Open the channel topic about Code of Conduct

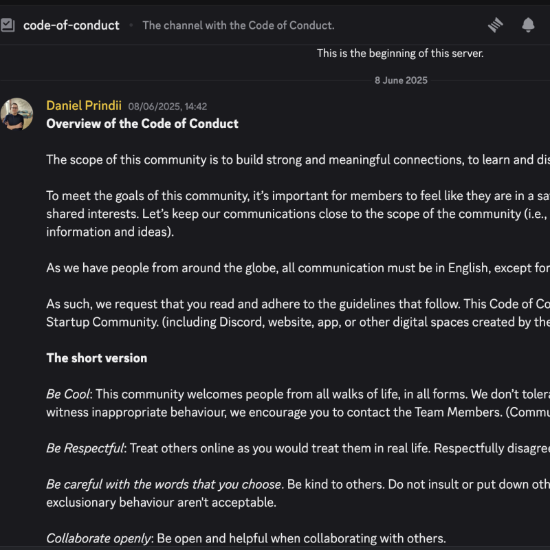click(x=238, y=25)
